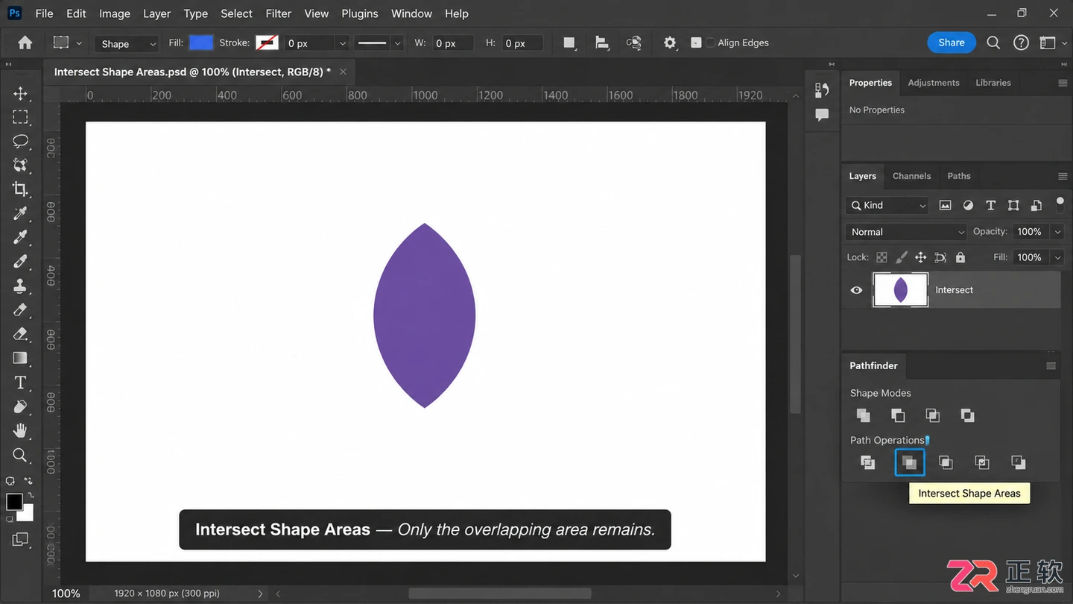Open the Shape tool mode dropdown
Screen dimensions: 1073x604
pyautogui.click(x=127, y=43)
